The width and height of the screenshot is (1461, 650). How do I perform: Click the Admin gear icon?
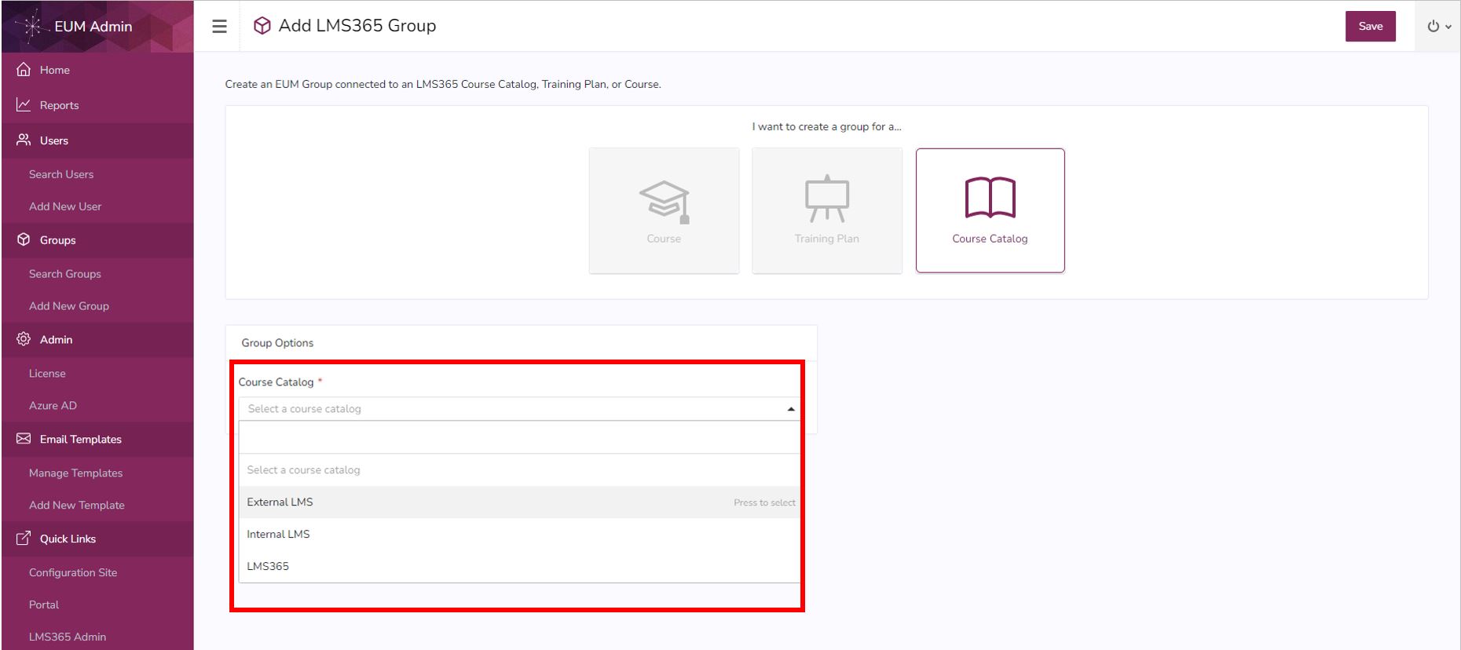click(24, 339)
